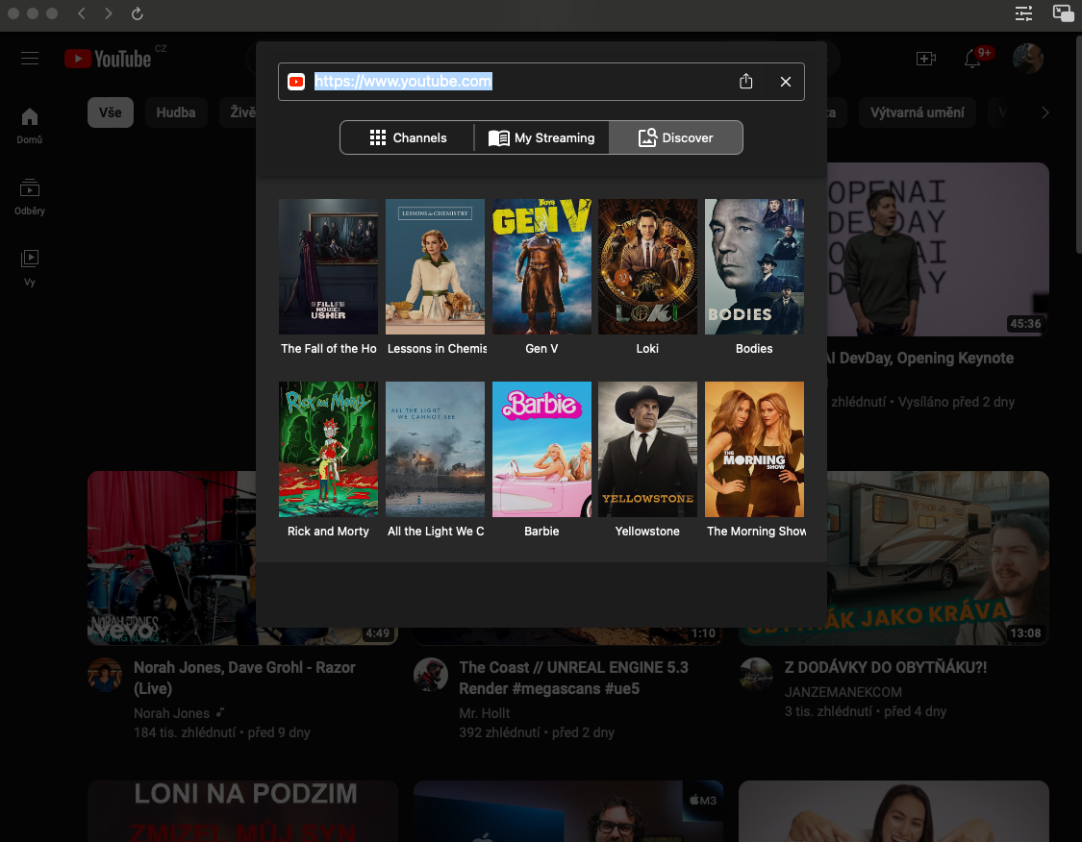1082x842 pixels.
Task: Open Odběry in YouTube sidebar
Action: coord(30,196)
